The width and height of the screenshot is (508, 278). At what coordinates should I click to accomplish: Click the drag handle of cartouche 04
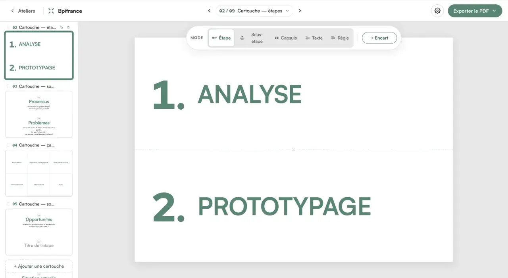8,145
